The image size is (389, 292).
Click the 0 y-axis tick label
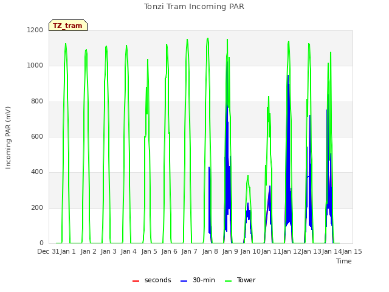41,243
